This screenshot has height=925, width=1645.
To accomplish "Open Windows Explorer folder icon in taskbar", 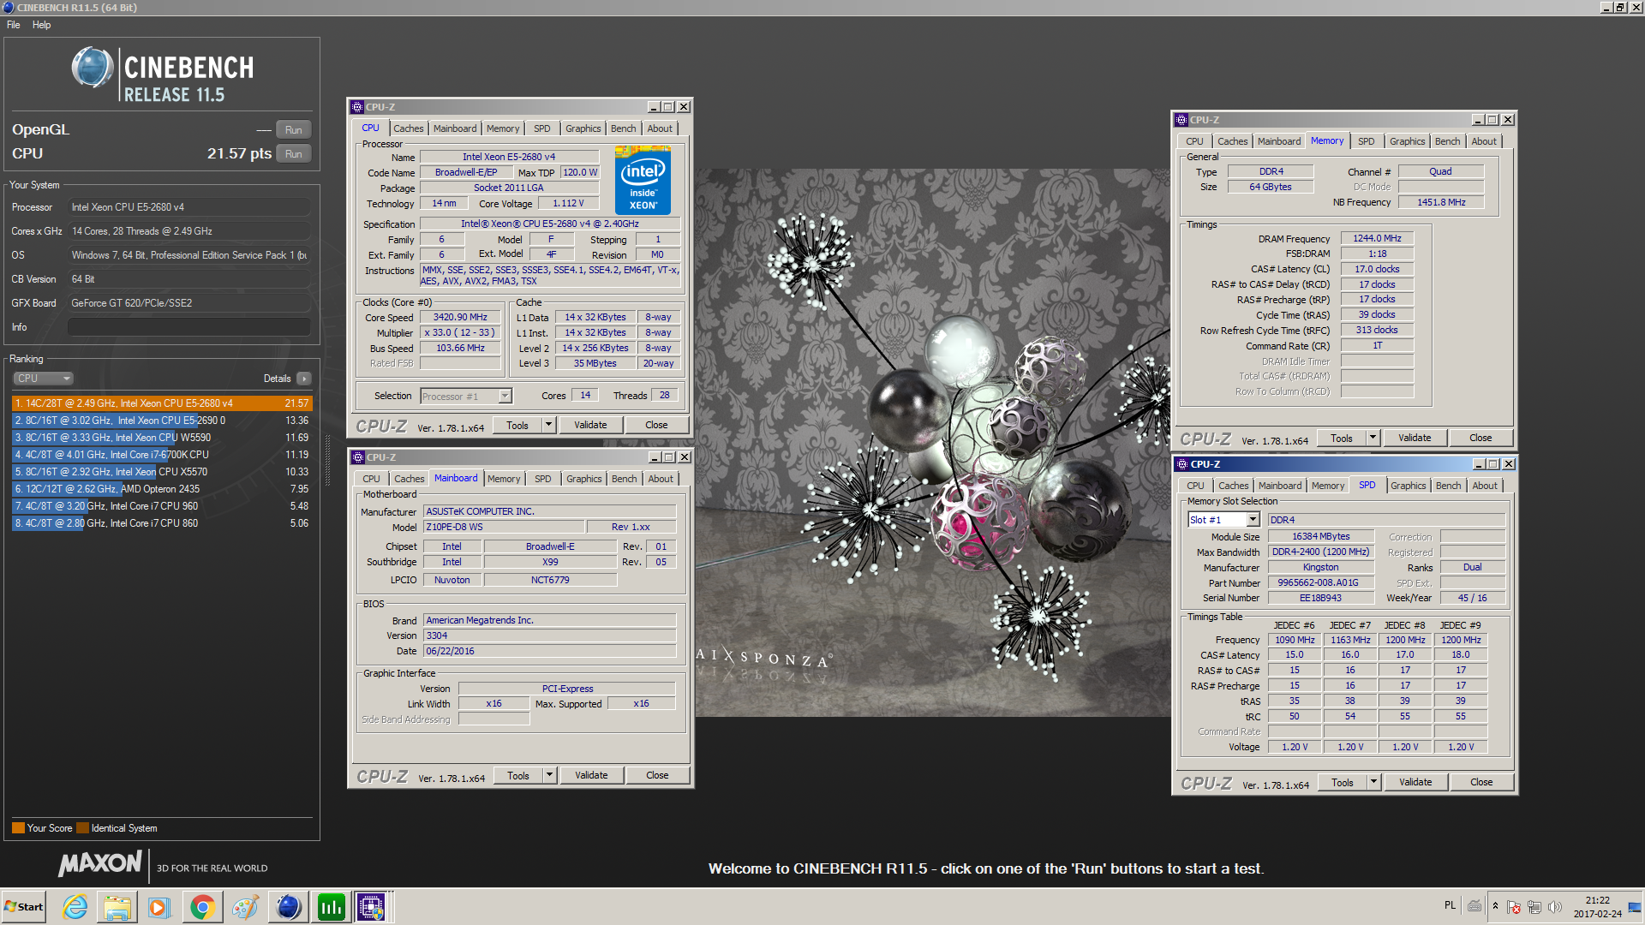I will (x=117, y=907).
